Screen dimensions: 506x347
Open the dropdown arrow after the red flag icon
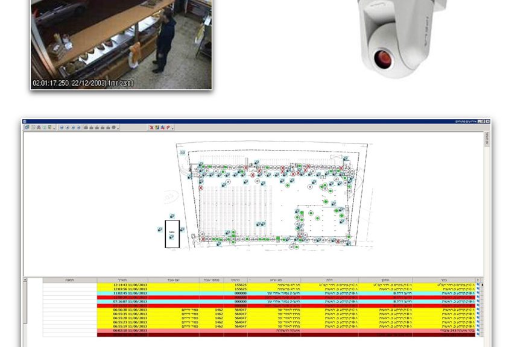click(172, 128)
